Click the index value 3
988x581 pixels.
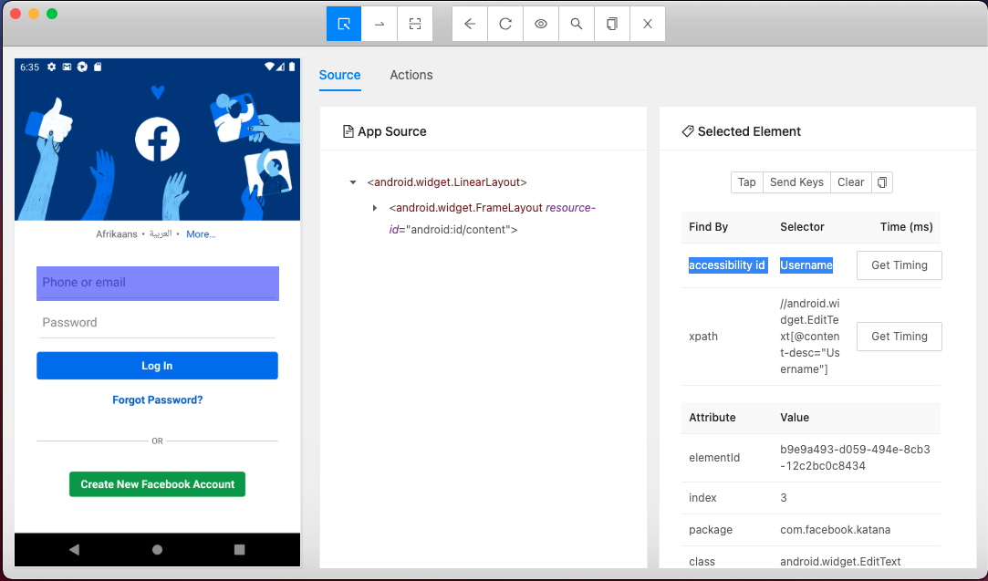pyautogui.click(x=784, y=498)
